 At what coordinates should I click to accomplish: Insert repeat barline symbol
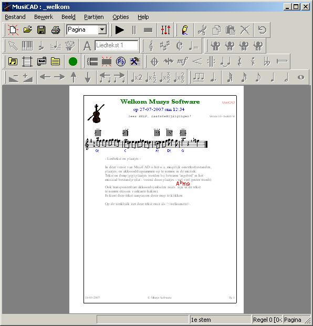pyautogui.click(x=211, y=62)
